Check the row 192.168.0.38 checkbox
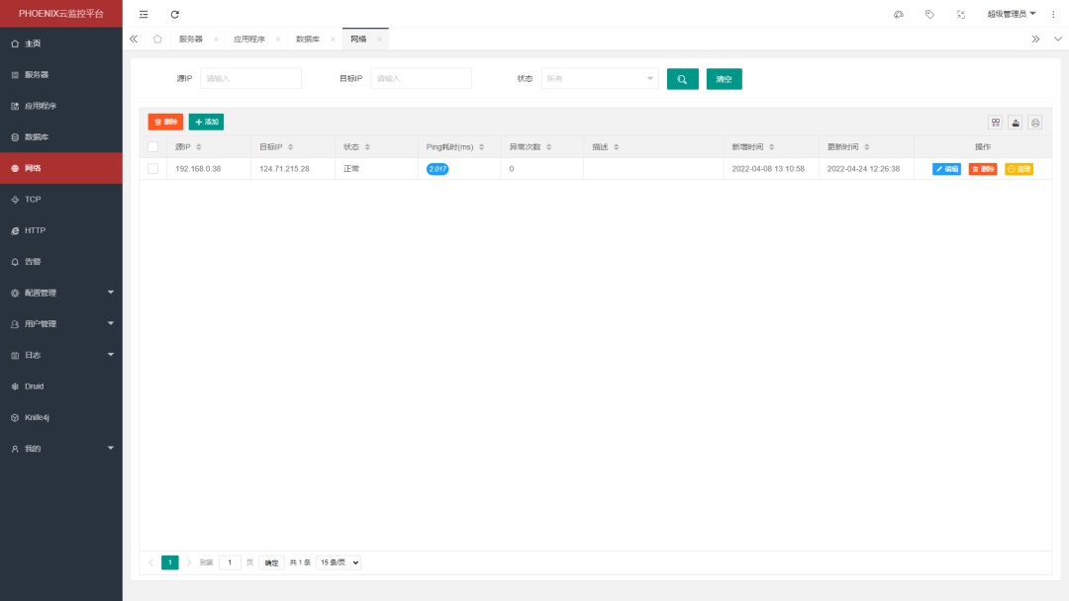1069x601 pixels. 152,169
